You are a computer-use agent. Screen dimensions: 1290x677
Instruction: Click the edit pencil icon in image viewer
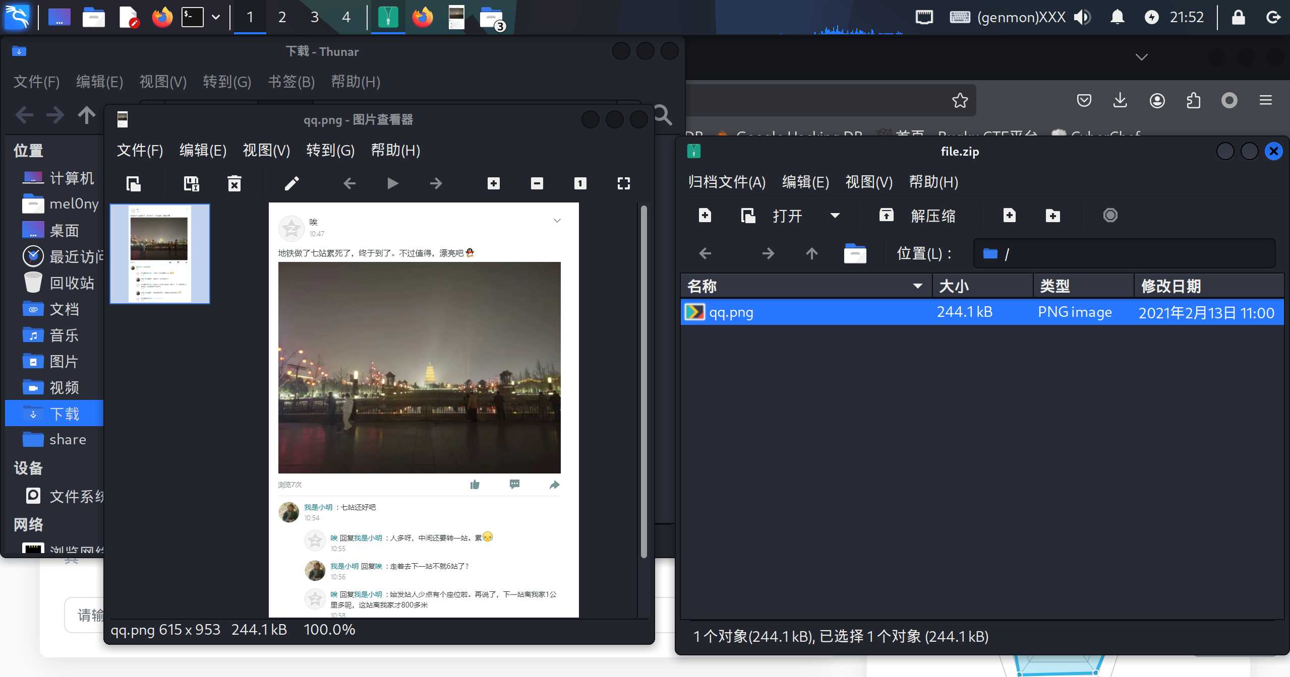291,183
